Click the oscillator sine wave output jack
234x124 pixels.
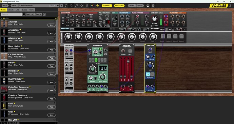point(102,87)
